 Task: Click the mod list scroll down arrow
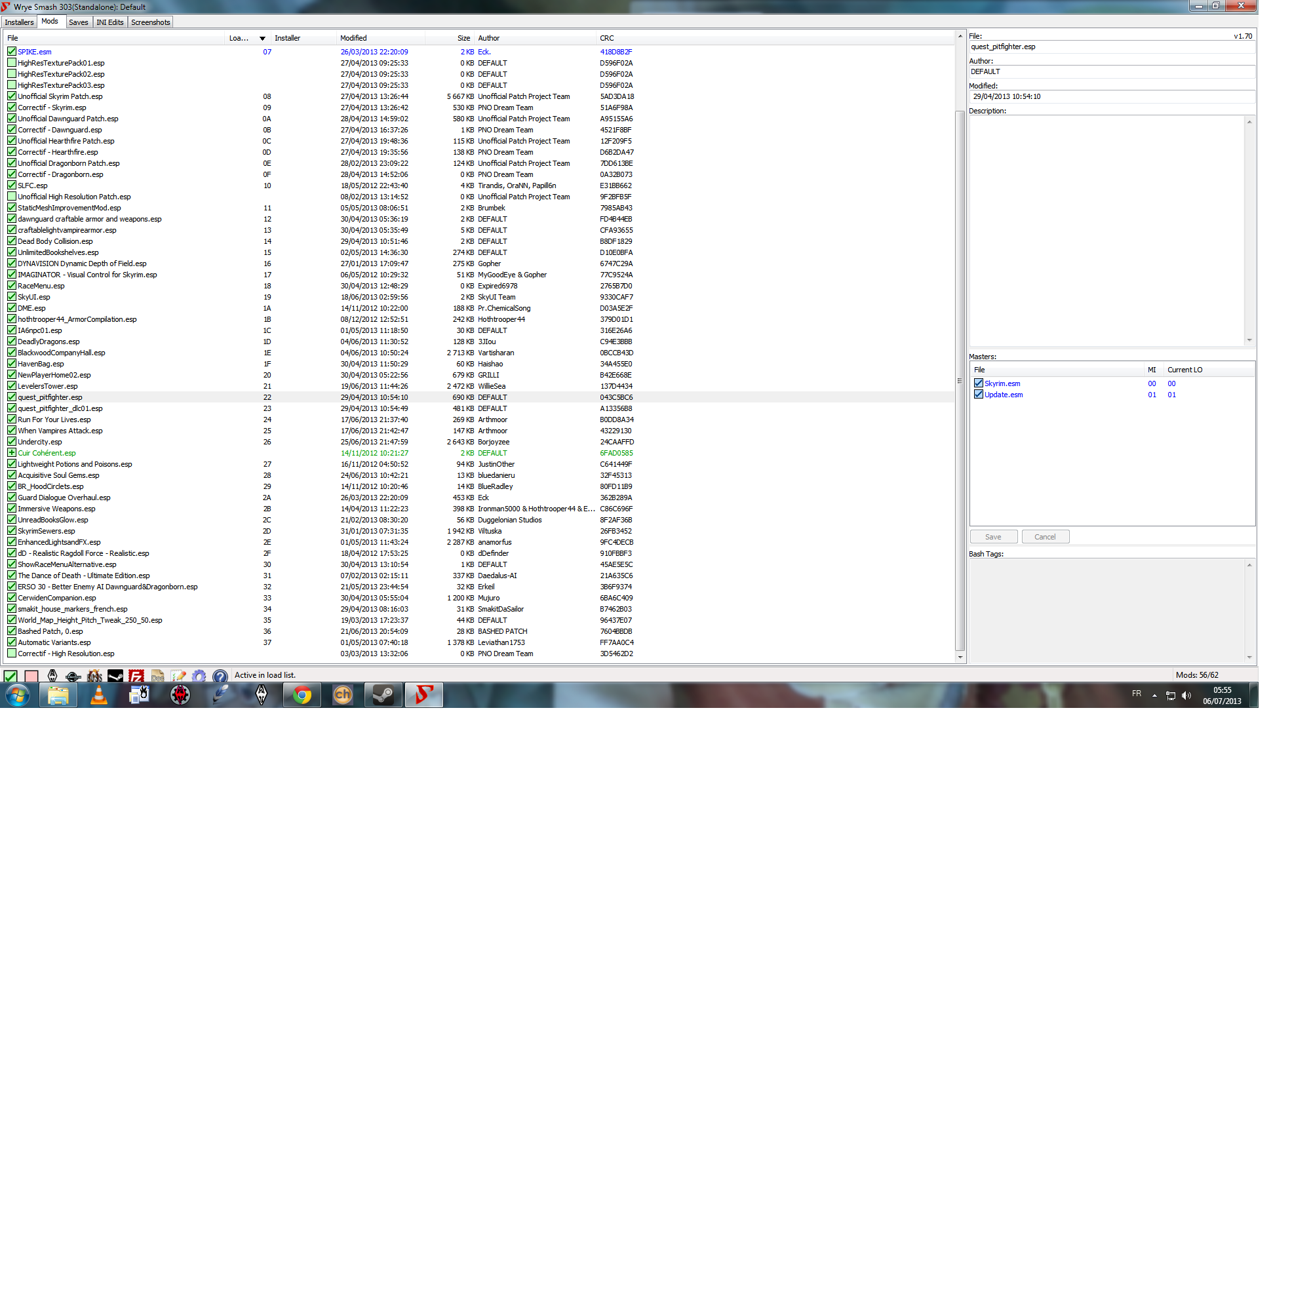coord(960,657)
